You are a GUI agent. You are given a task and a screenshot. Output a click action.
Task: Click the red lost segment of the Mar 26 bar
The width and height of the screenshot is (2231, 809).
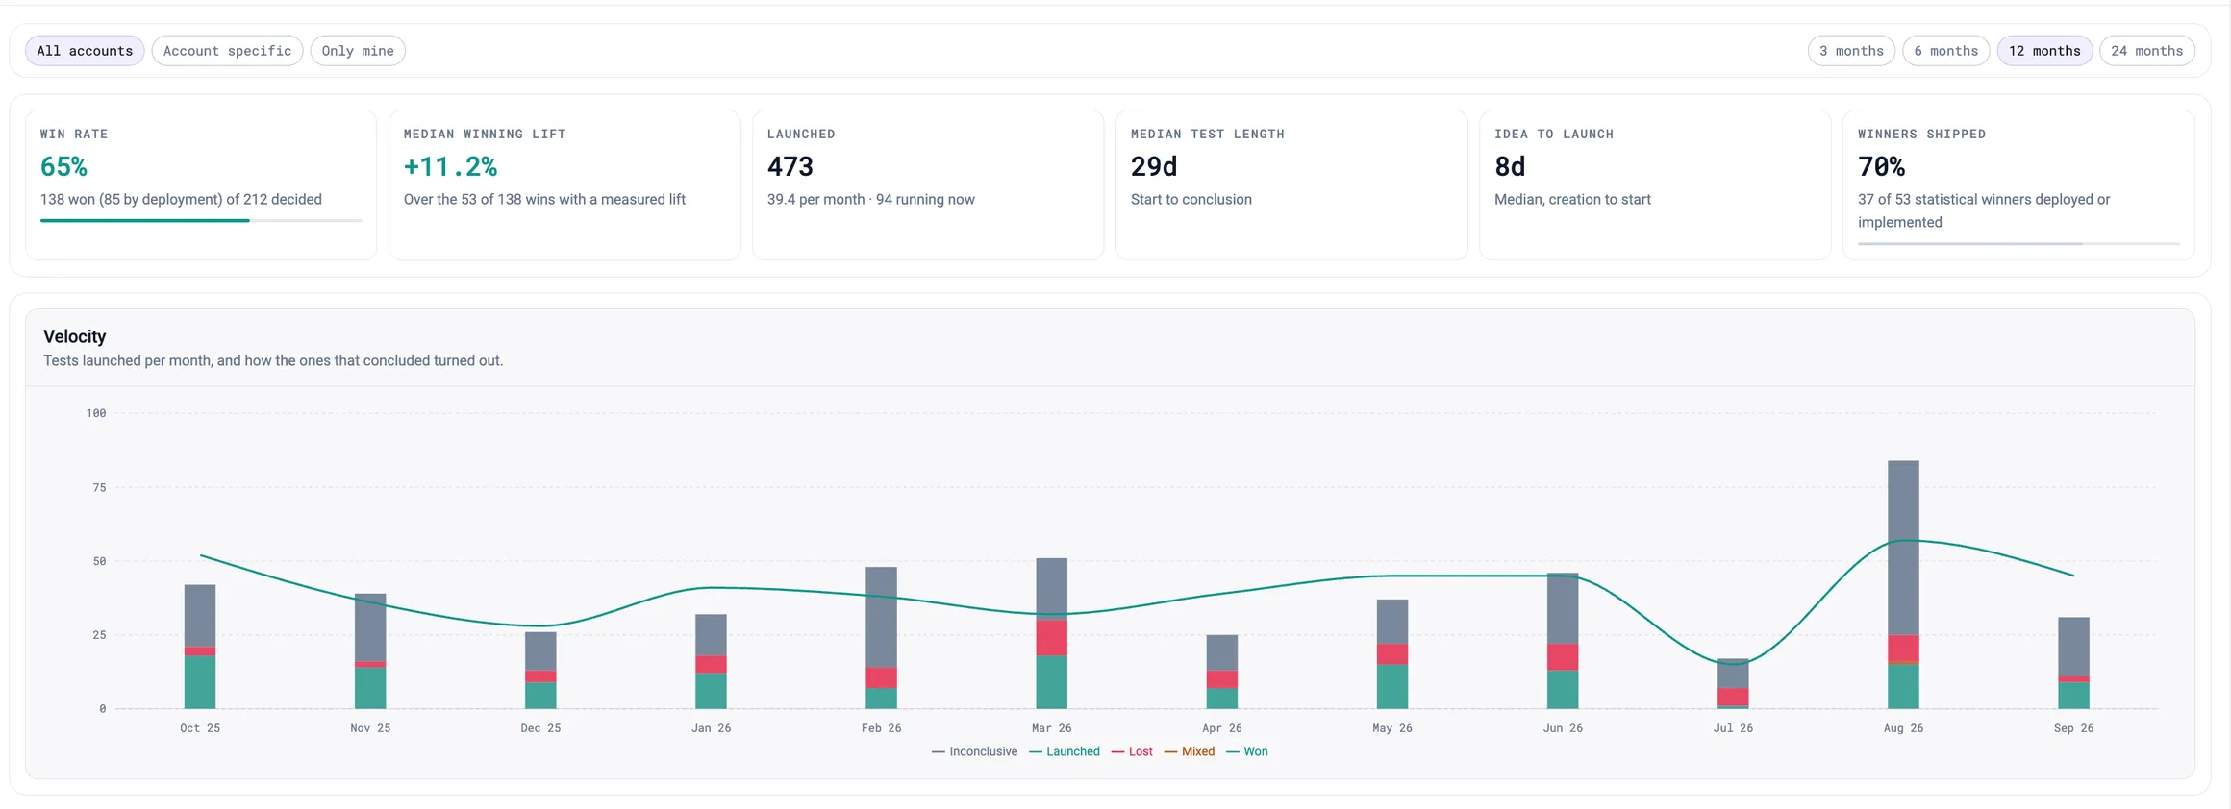pyautogui.click(x=1052, y=638)
